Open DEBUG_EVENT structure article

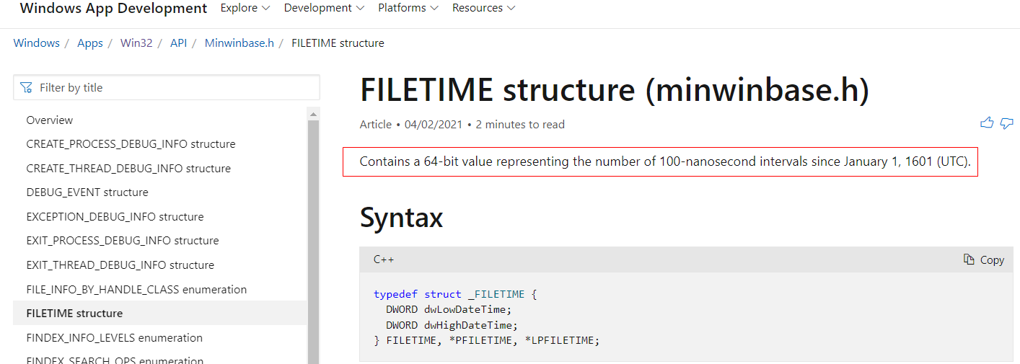click(x=87, y=192)
